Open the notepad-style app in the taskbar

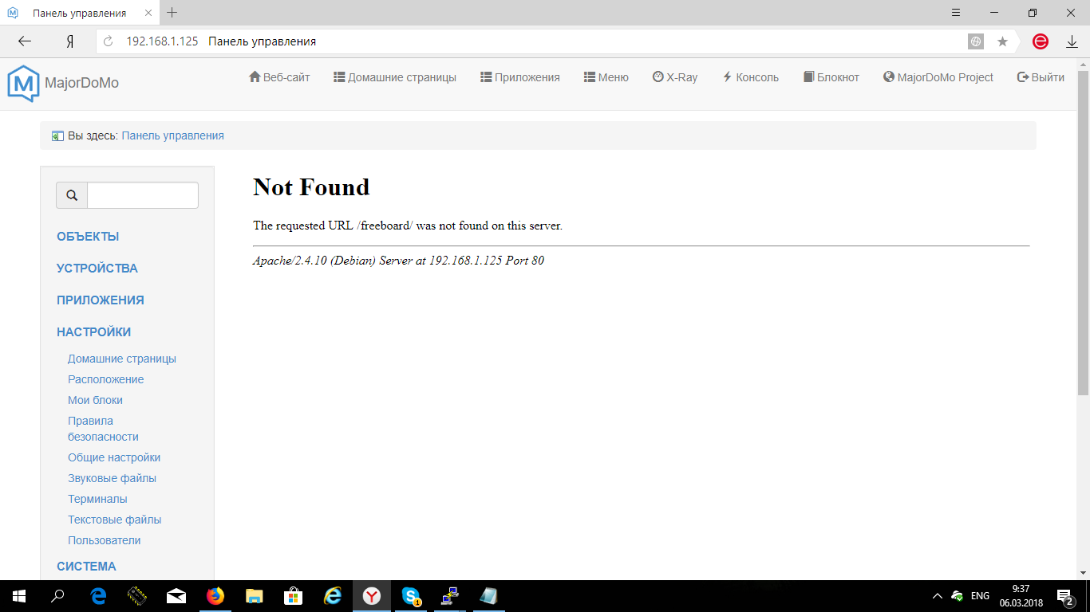tap(489, 596)
